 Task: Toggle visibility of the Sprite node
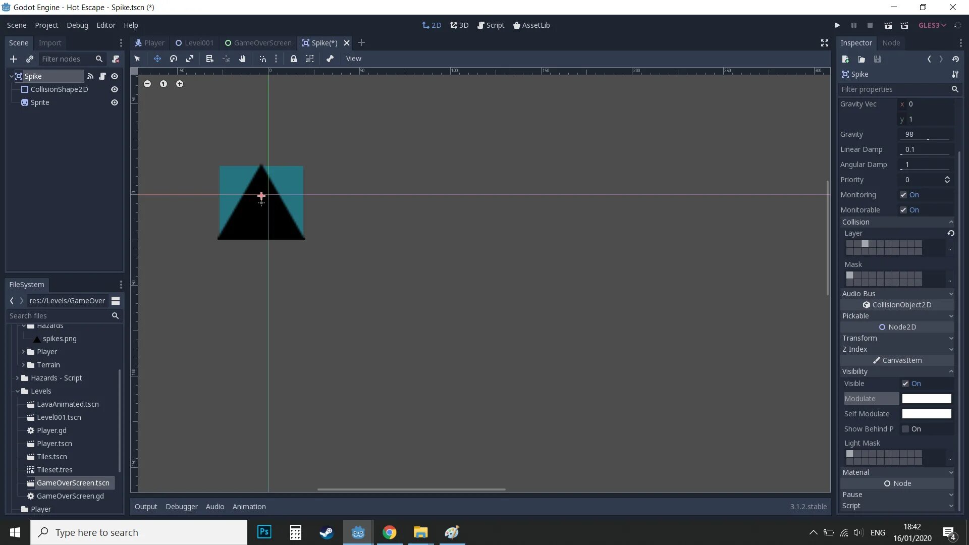pyautogui.click(x=115, y=102)
